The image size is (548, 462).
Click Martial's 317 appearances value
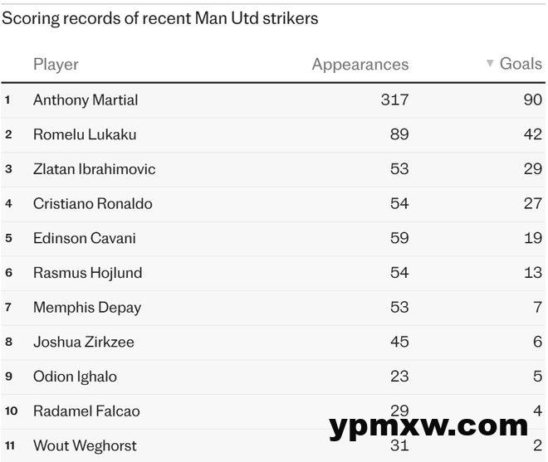[x=395, y=100]
